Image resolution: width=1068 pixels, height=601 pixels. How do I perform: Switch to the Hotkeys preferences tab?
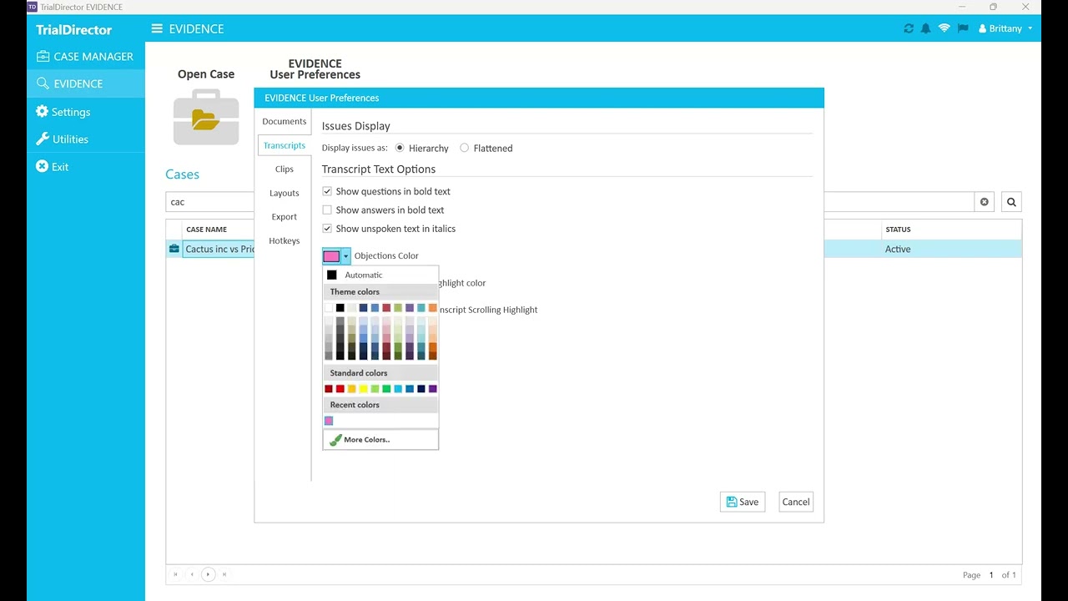pos(284,240)
